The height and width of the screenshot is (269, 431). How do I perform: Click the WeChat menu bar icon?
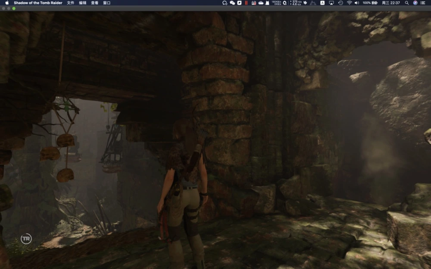pyautogui.click(x=232, y=3)
